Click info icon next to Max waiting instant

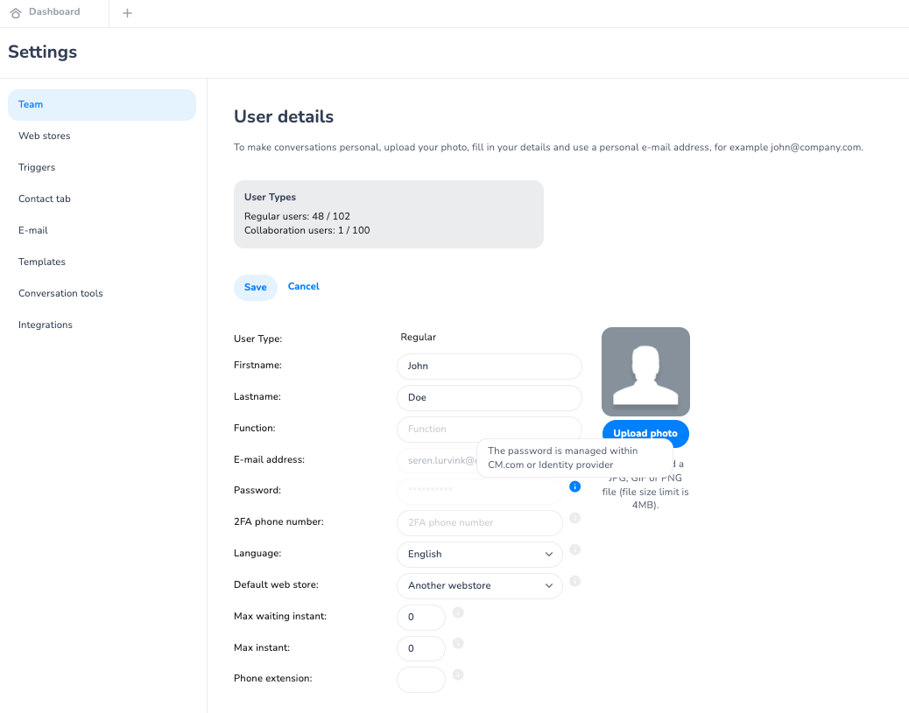pyautogui.click(x=458, y=612)
